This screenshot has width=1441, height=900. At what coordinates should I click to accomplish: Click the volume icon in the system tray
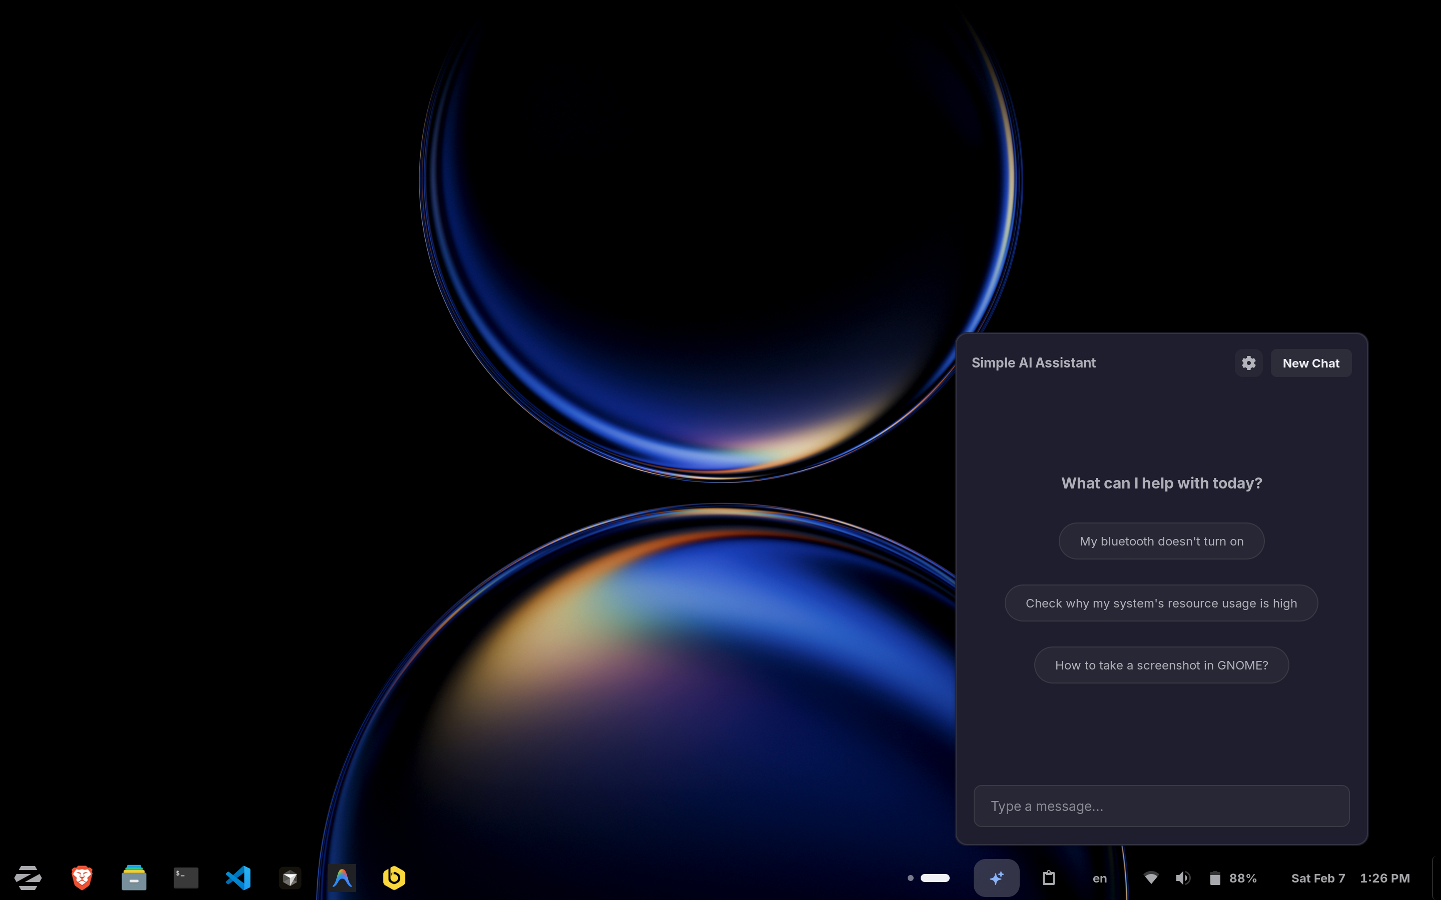coord(1183,877)
